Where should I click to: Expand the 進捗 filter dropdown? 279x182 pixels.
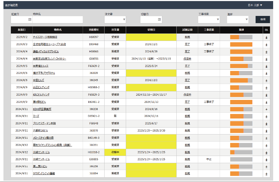tap(238, 20)
